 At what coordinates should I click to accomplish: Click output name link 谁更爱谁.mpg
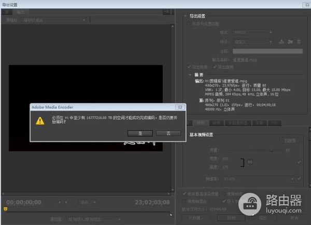pyautogui.click(x=245, y=60)
